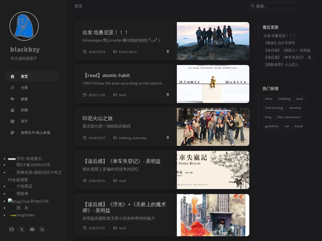Click the info icon beside 关于
This screenshot has height=241, width=322.
[x=12, y=121]
